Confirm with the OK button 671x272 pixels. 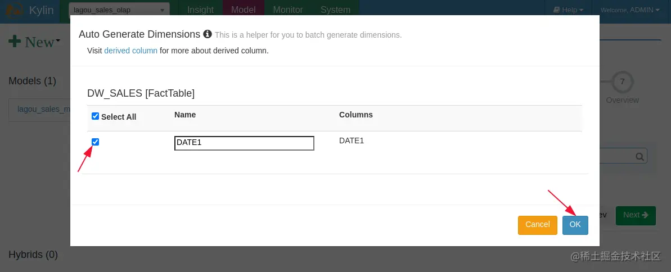pos(575,225)
